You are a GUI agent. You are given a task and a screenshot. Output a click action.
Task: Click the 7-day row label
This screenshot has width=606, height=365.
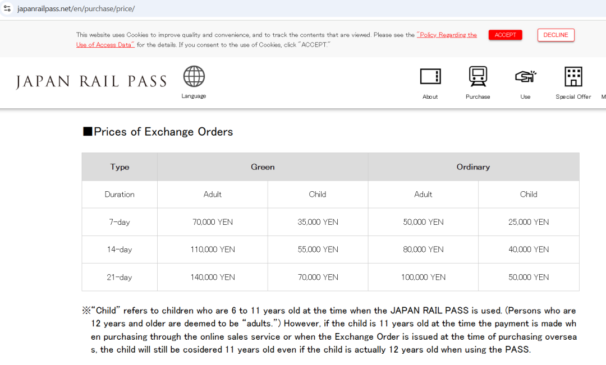[x=120, y=222]
